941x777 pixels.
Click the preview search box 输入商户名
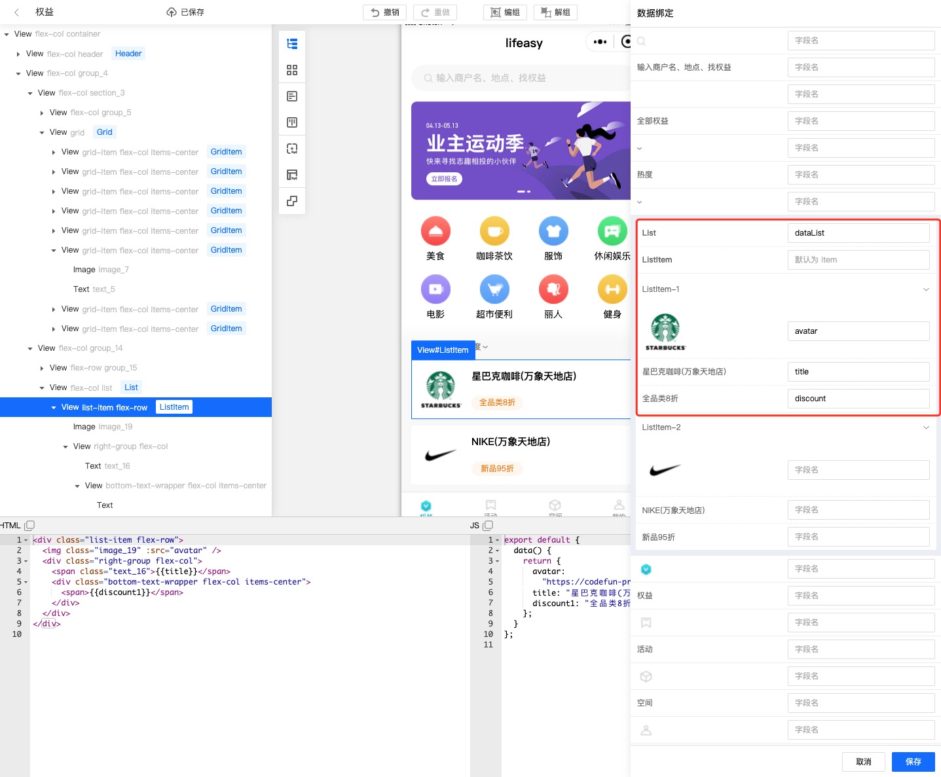pyautogui.click(x=521, y=78)
